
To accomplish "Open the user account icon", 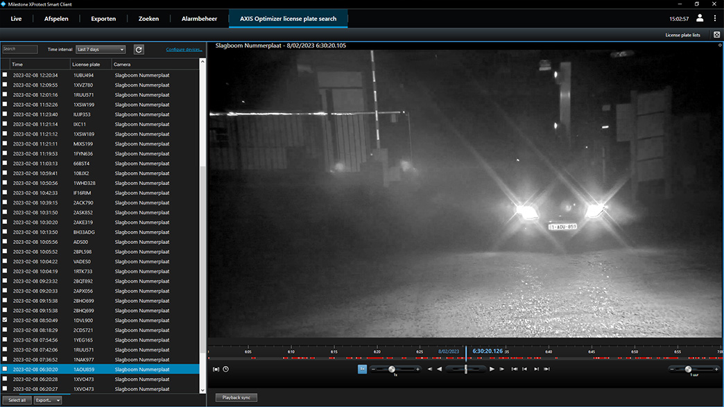I will point(700,19).
